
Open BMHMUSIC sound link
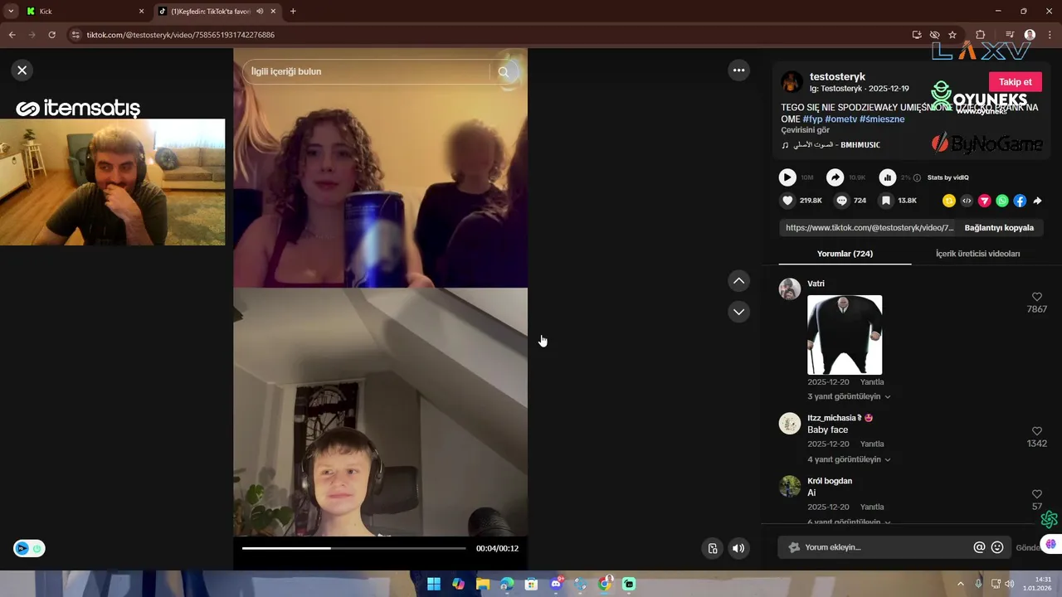click(x=836, y=145)
